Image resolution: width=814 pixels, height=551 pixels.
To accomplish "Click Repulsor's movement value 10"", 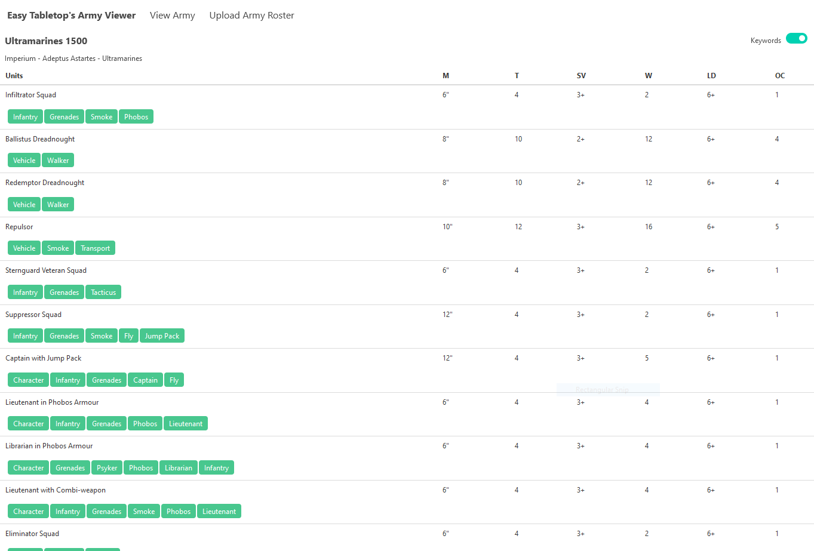I will coord(447,227).
